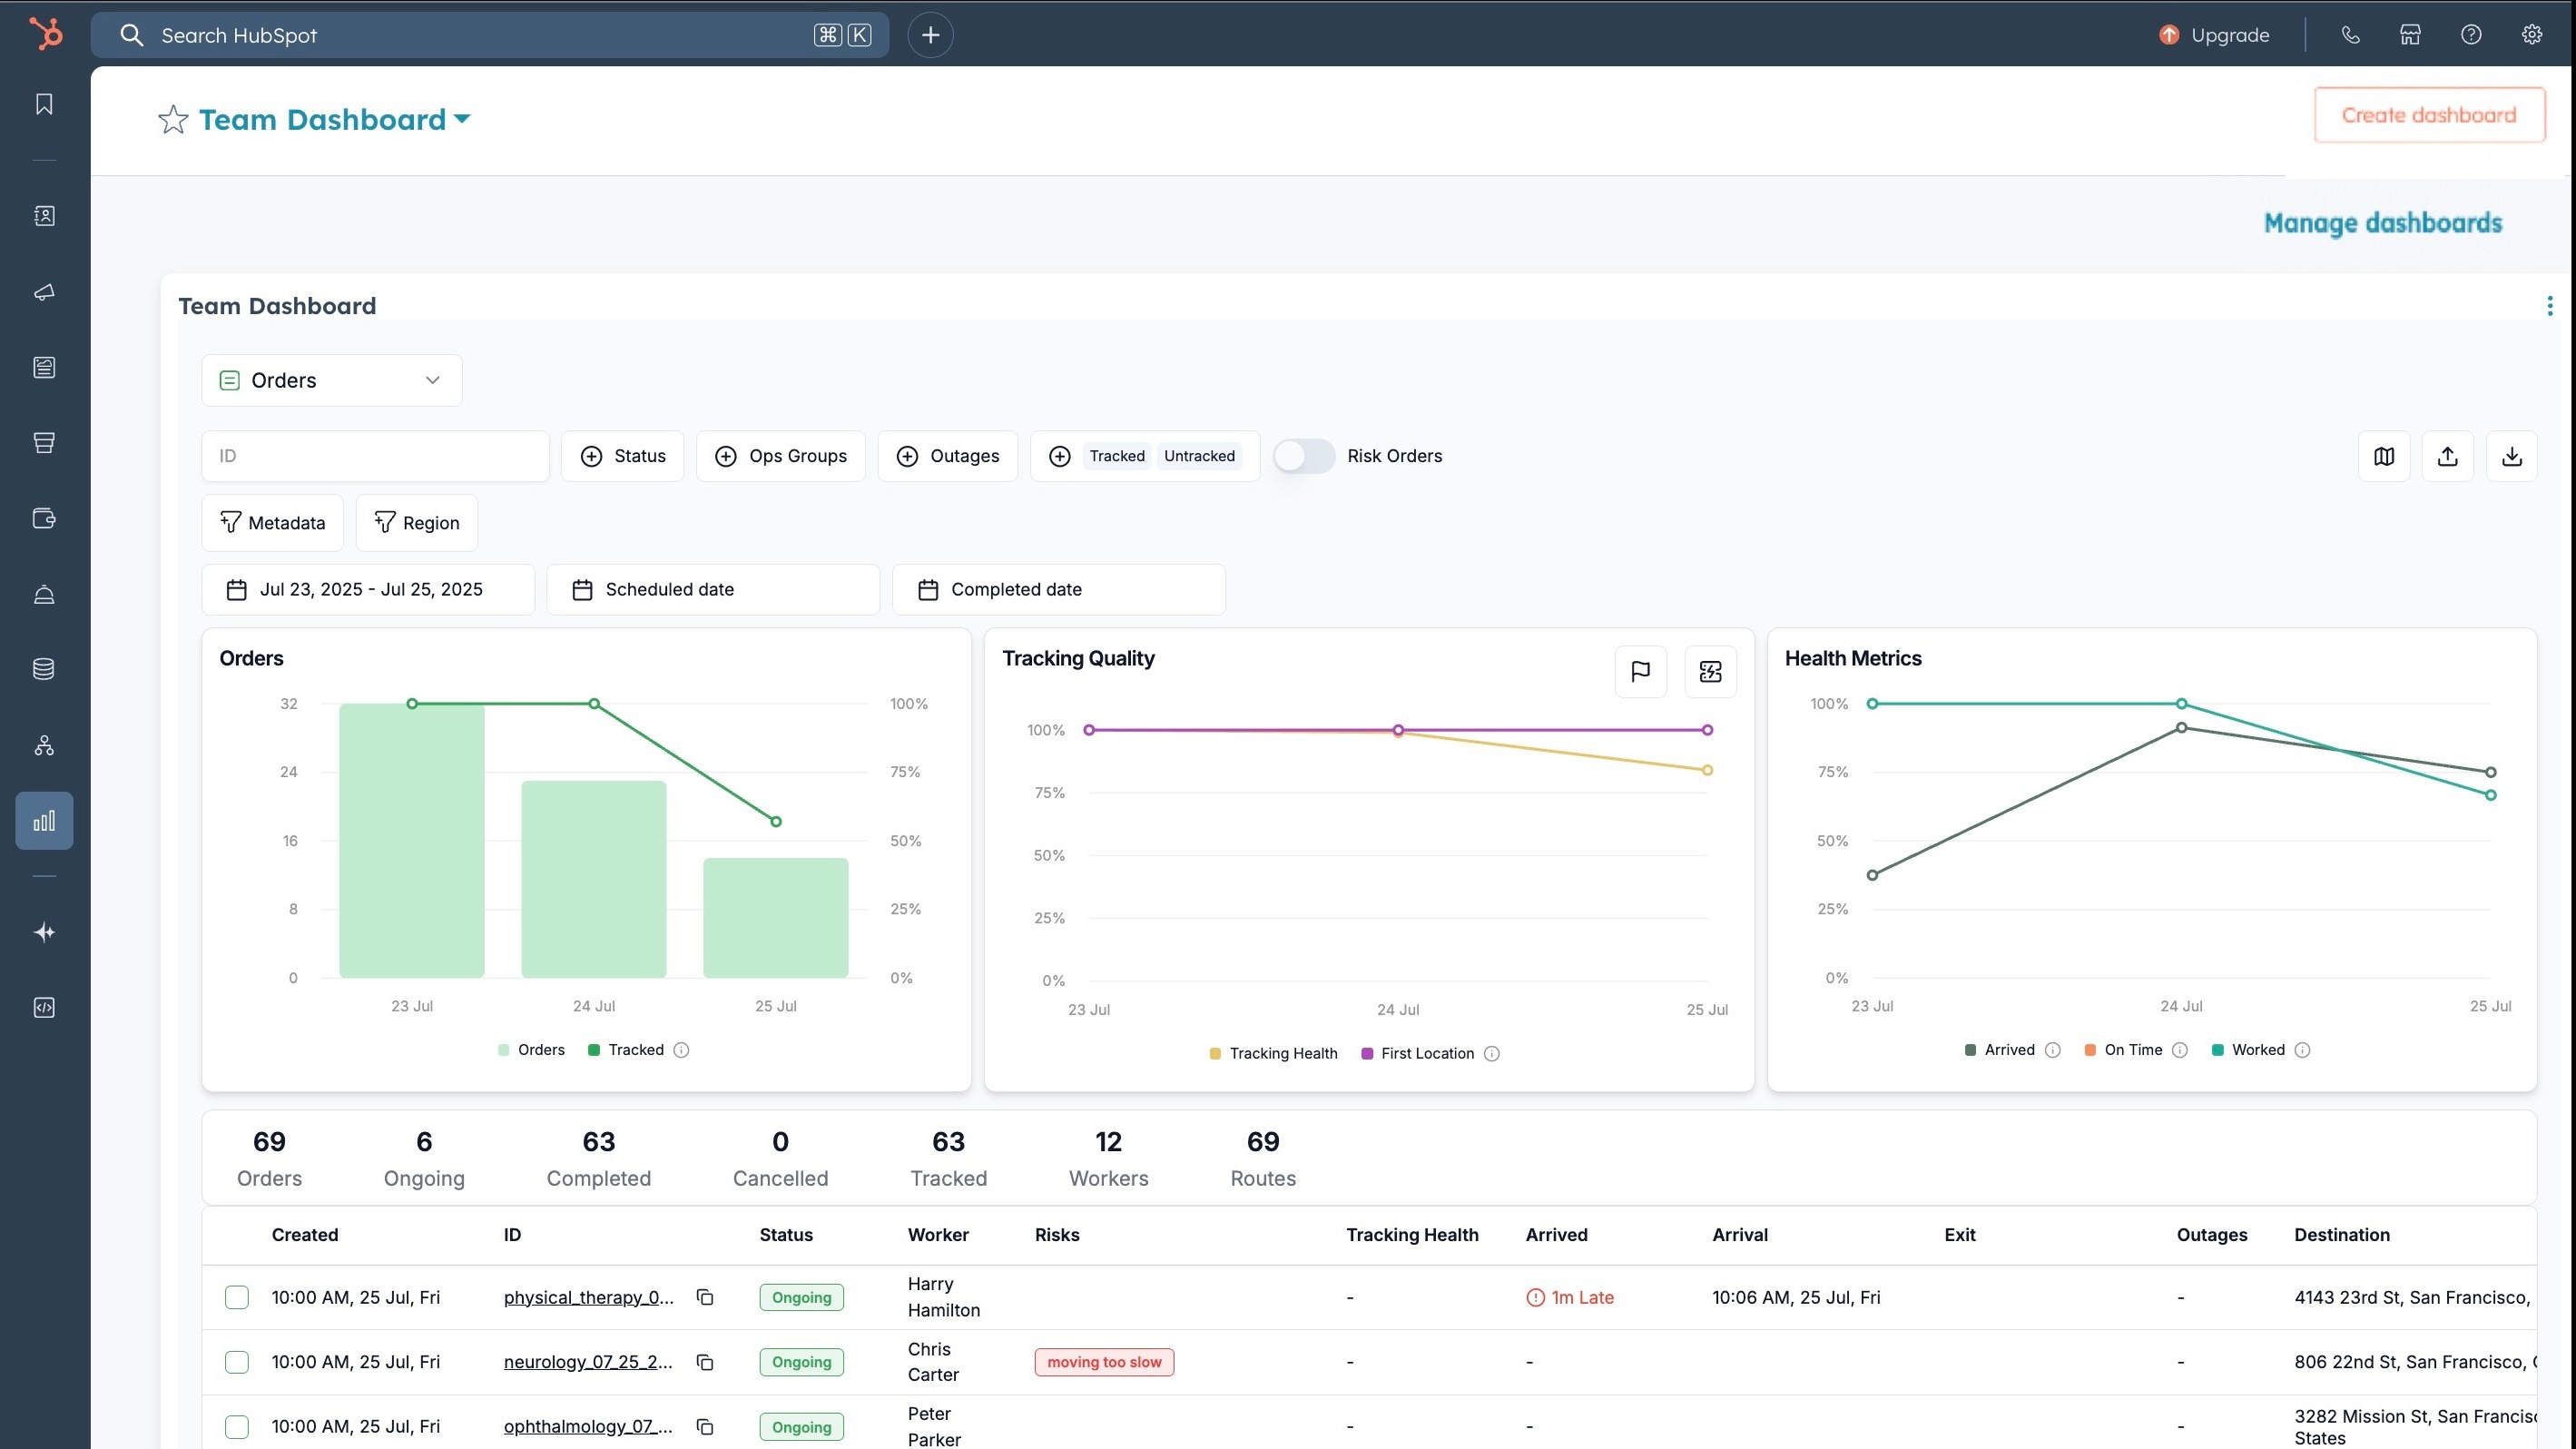
Task: Open the Scheduled date picker
Action: pos(713,589)
